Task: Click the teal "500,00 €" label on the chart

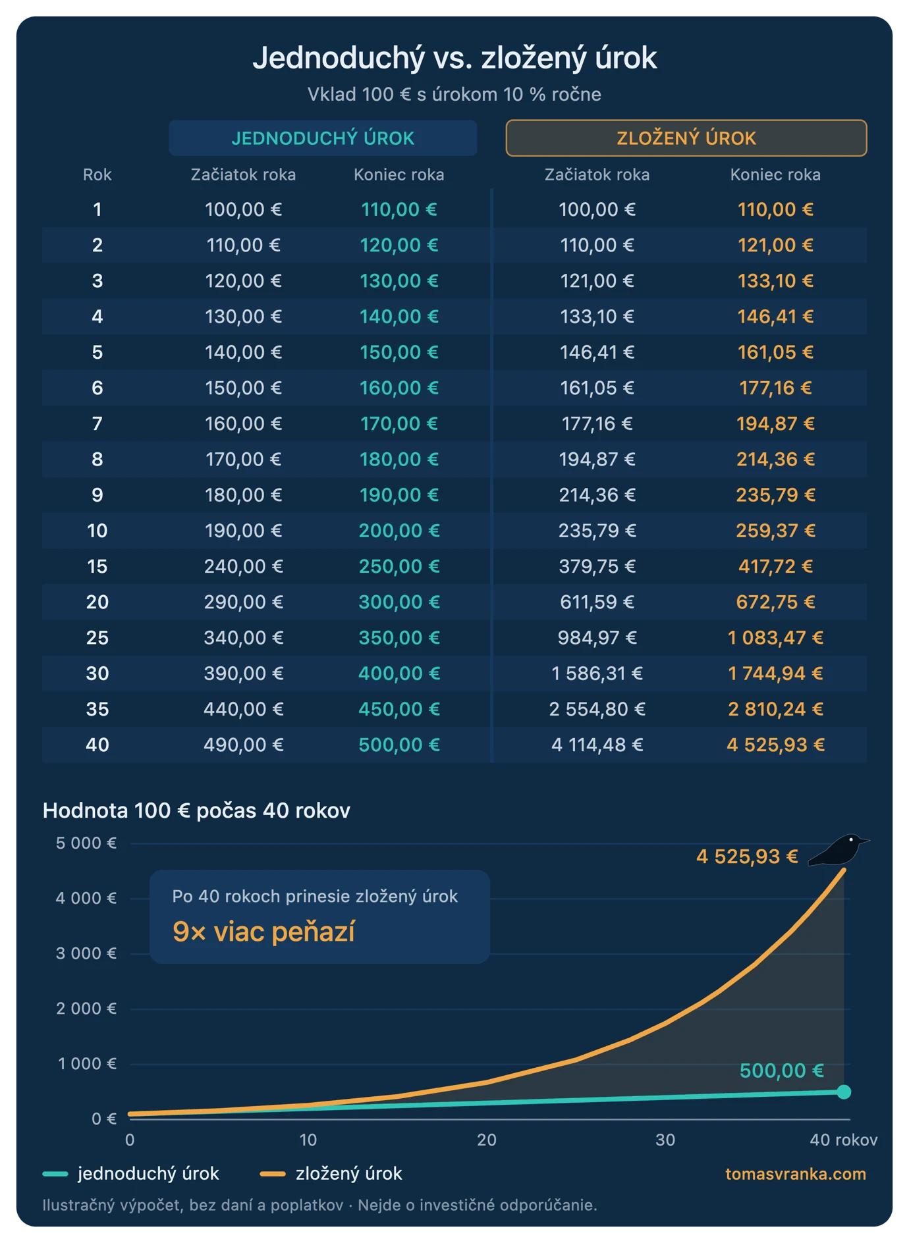Action: point(782,1071)
